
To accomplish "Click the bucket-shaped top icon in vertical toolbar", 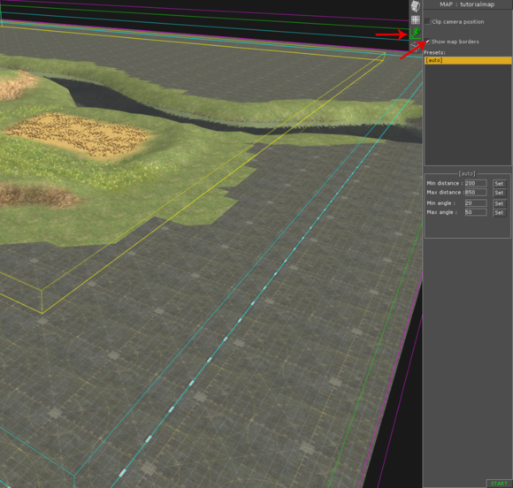I will pos(416,6).
